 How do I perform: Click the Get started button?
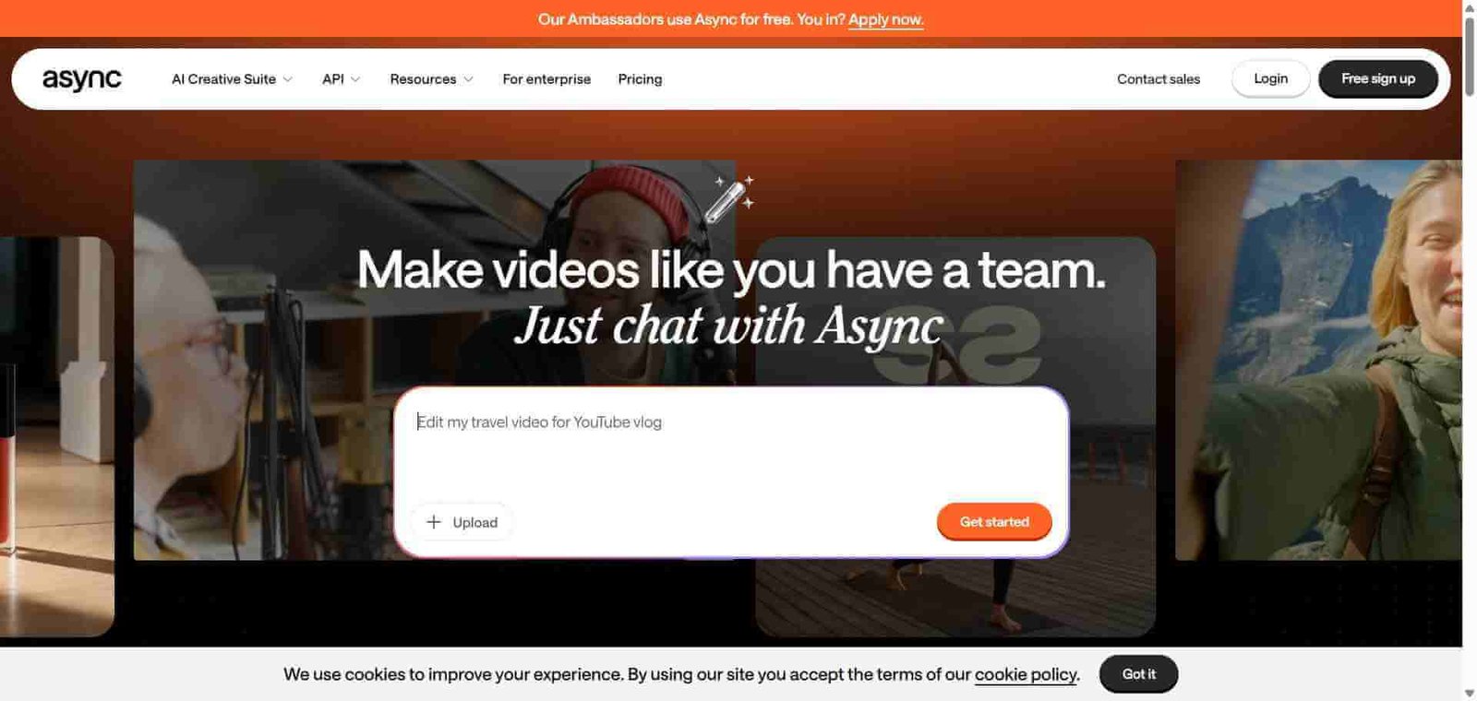pos(994,522)
